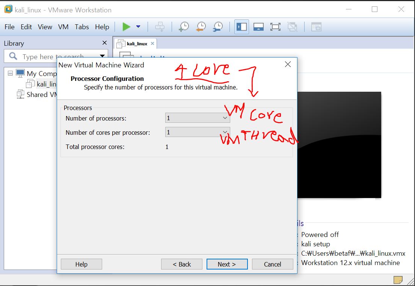Image resolution: width=415 pixels, height=286 pixels.
Task: Click the 'Powered off' state text
Action: pos(320,235)
